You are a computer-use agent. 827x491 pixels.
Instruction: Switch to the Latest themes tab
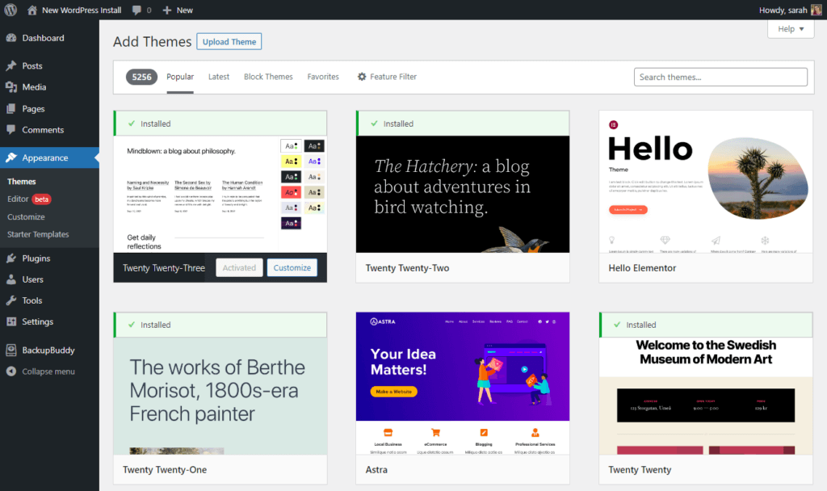219,77
